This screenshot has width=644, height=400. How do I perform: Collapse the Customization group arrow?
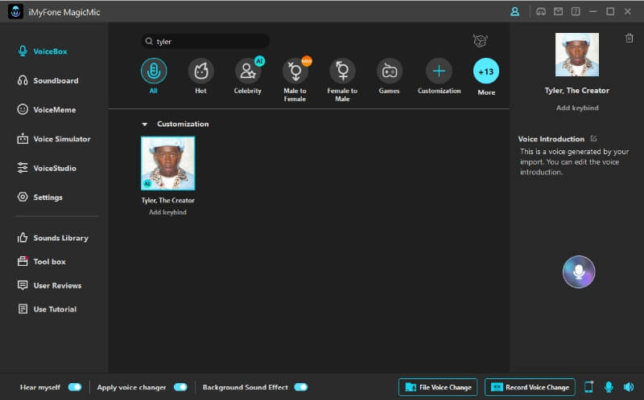(145, 124)
